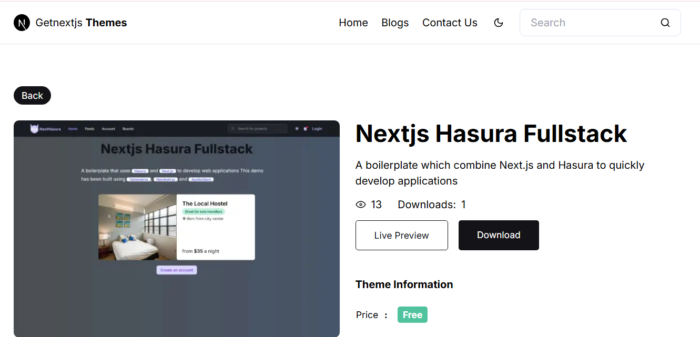Click the Getnextjs Themes brand text
The width and height of the screenshot is (700, 337).
[x=82, y=23]
